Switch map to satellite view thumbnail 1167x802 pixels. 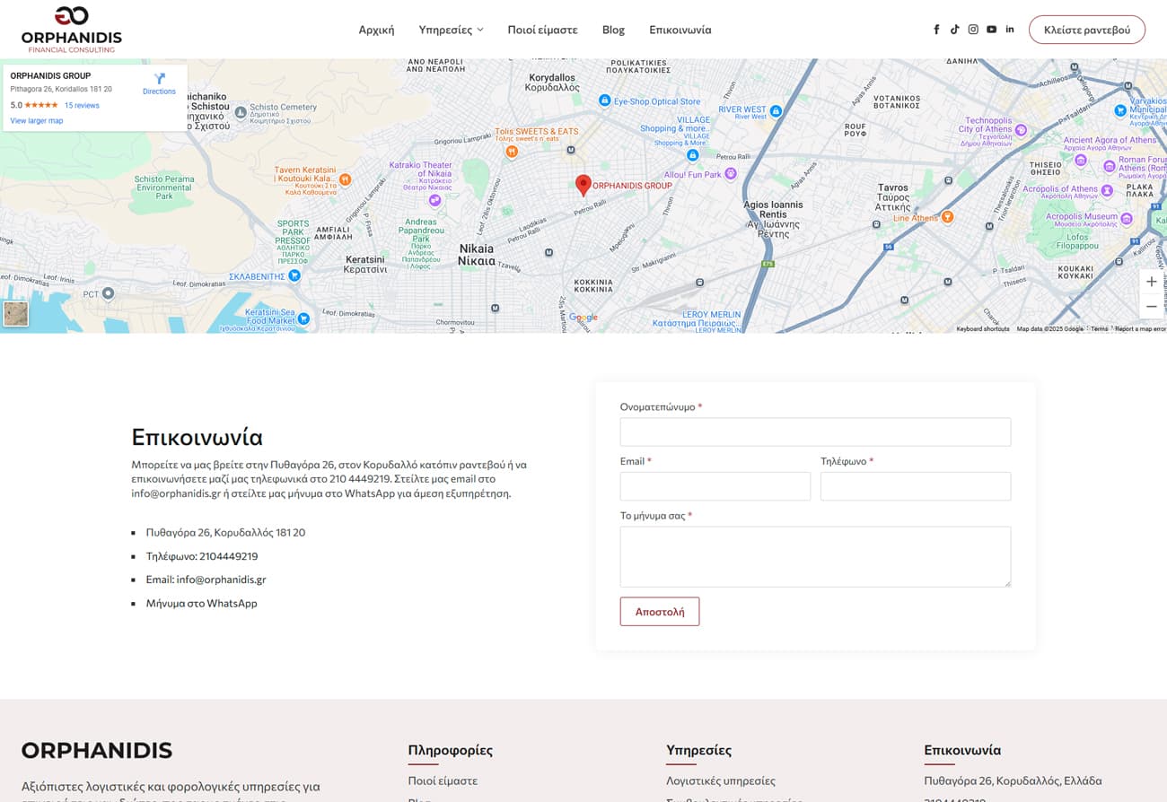point(16,314)
